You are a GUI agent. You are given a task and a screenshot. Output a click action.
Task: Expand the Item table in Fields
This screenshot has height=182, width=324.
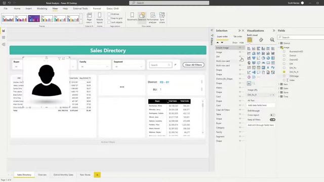point(279,84)
